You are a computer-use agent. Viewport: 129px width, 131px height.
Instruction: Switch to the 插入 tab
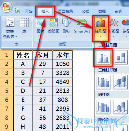tap(45, 11)
